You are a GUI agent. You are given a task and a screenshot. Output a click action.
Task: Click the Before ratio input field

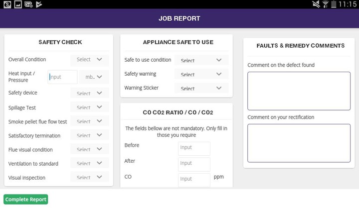point(194,148)
